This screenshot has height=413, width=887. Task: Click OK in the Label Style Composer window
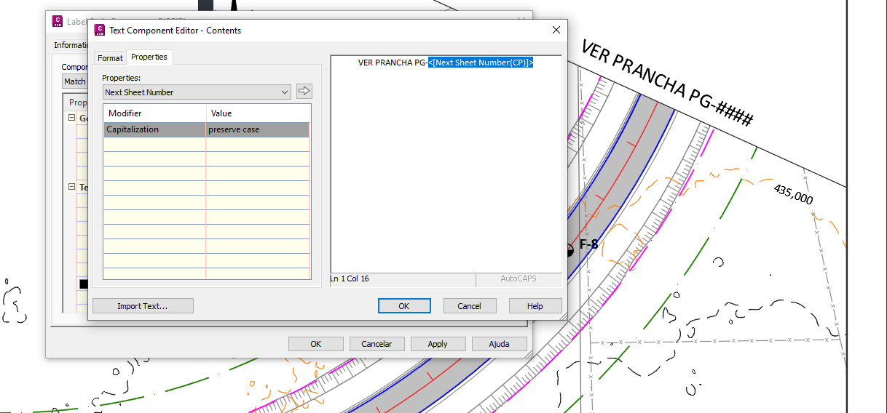(x=315, y=344)
